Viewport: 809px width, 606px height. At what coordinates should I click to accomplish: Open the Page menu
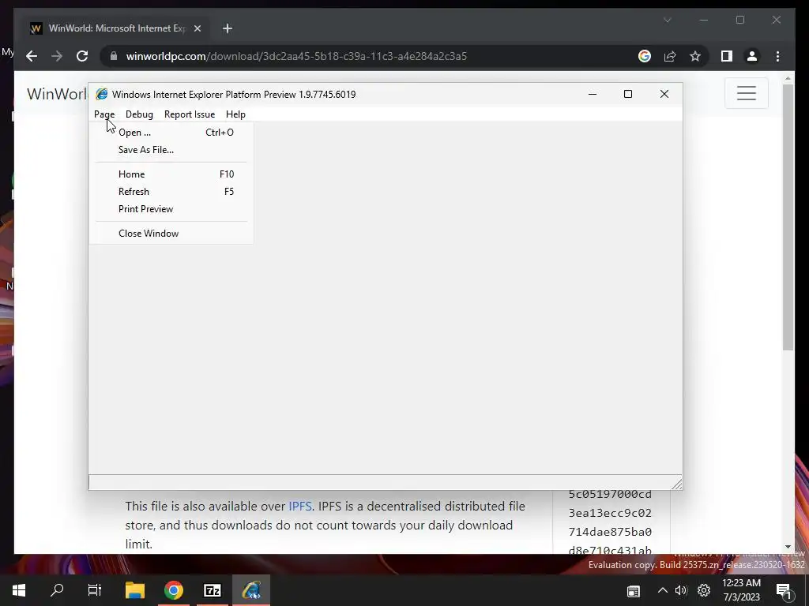[104, 114]
